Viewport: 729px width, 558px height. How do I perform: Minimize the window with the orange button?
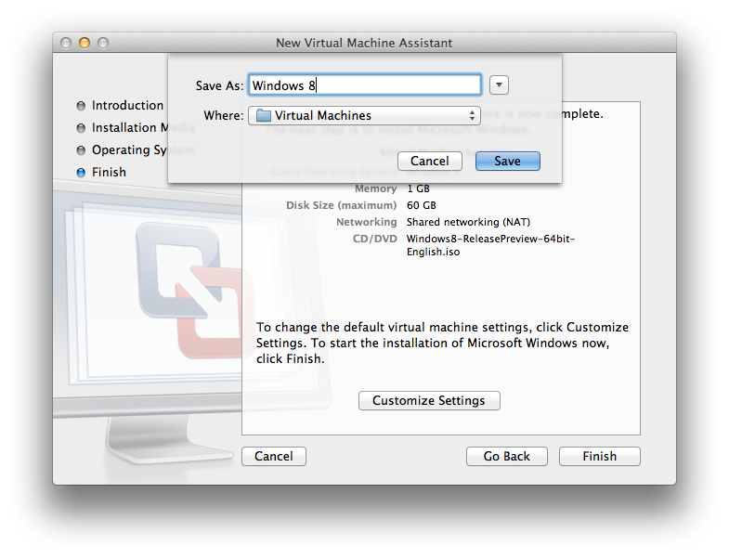tap(85, 43)
